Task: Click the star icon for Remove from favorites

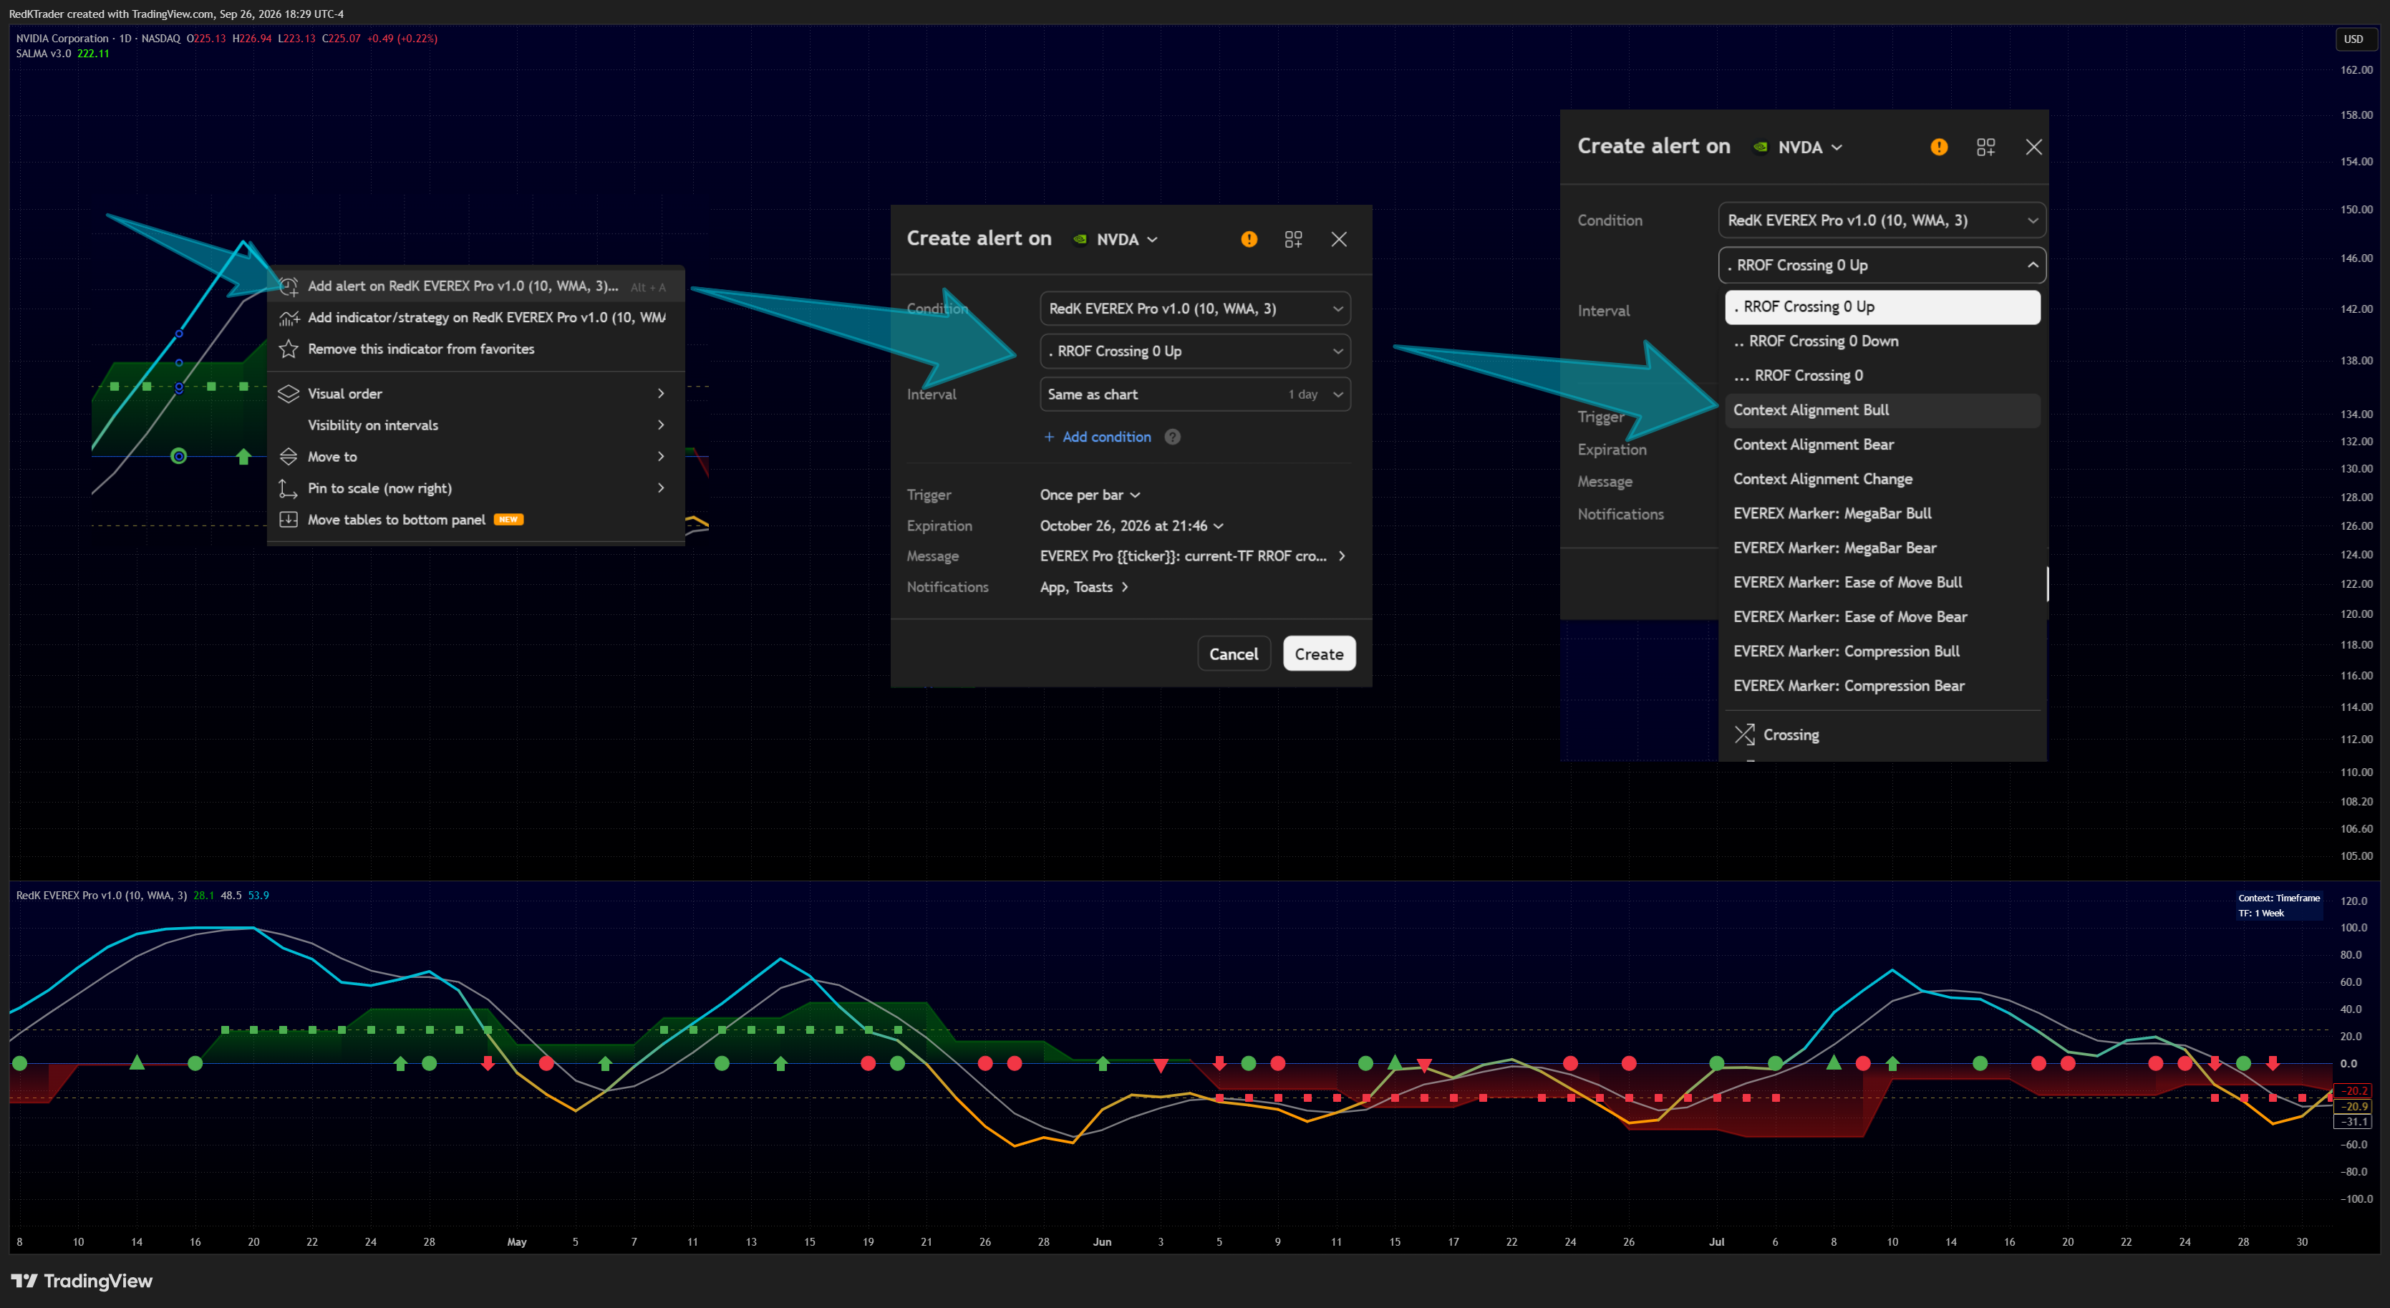Action: pos(289,349)
